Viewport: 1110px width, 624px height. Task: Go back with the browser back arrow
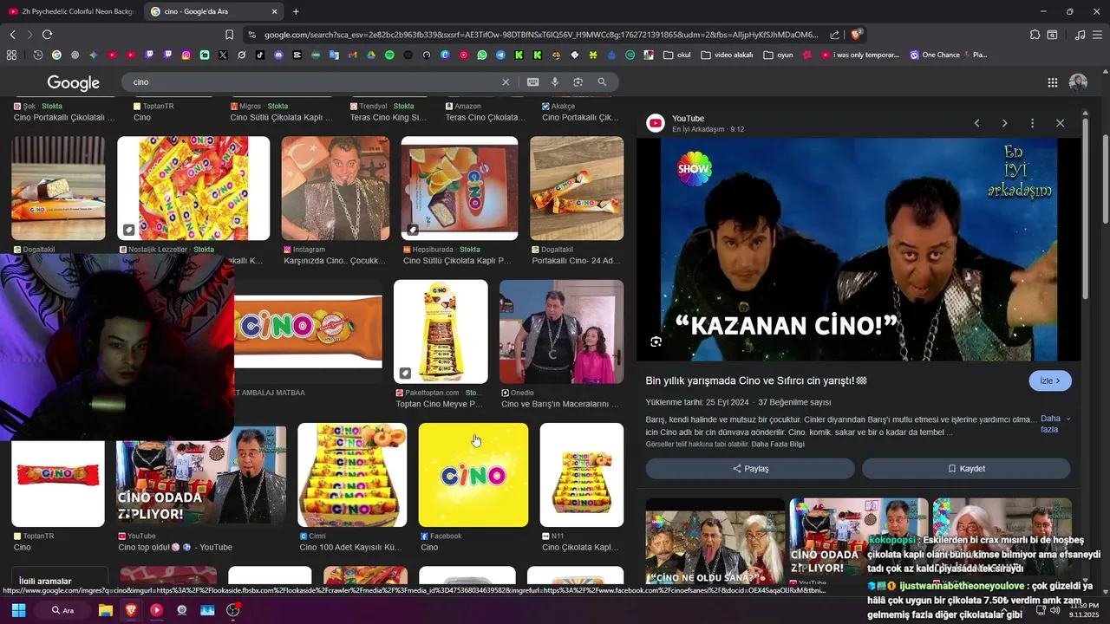(12, 35)
